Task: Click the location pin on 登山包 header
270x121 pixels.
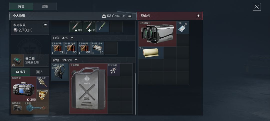Action: (x=198, y=16)
